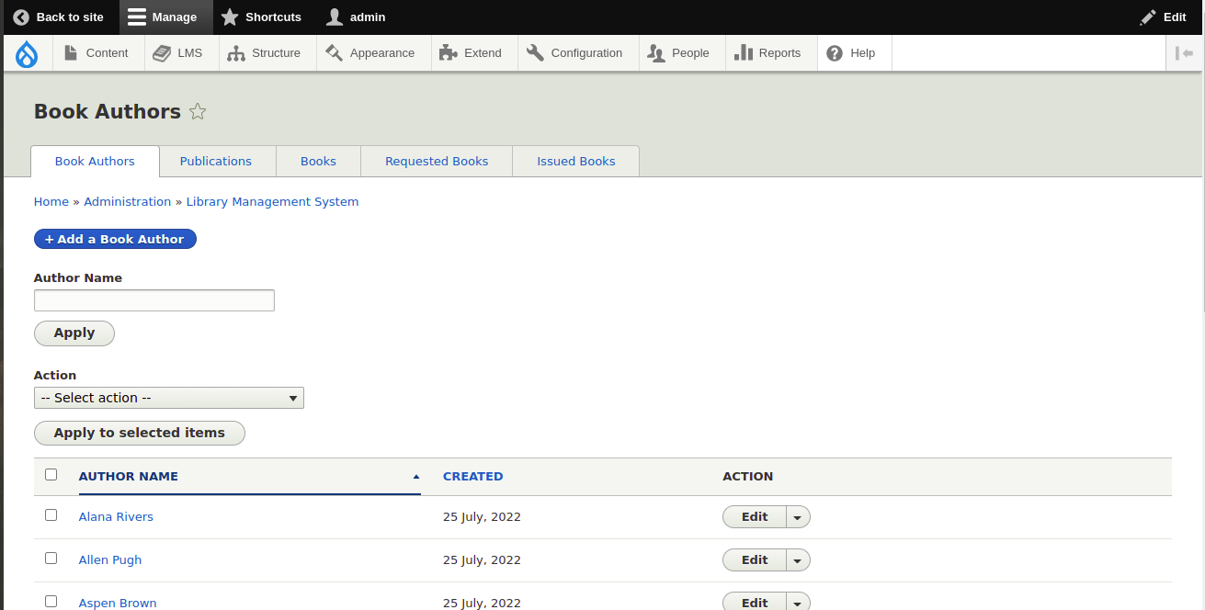Click the Extend puzzle-piece icon

coord(448,52)
